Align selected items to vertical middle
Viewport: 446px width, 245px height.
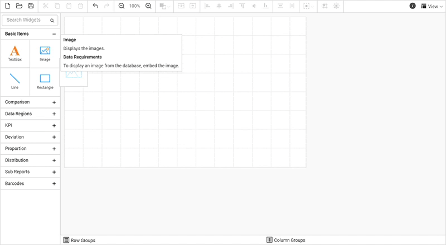click(x=254, y=6)
